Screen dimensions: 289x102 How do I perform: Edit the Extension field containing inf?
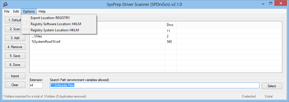(36, 85)
